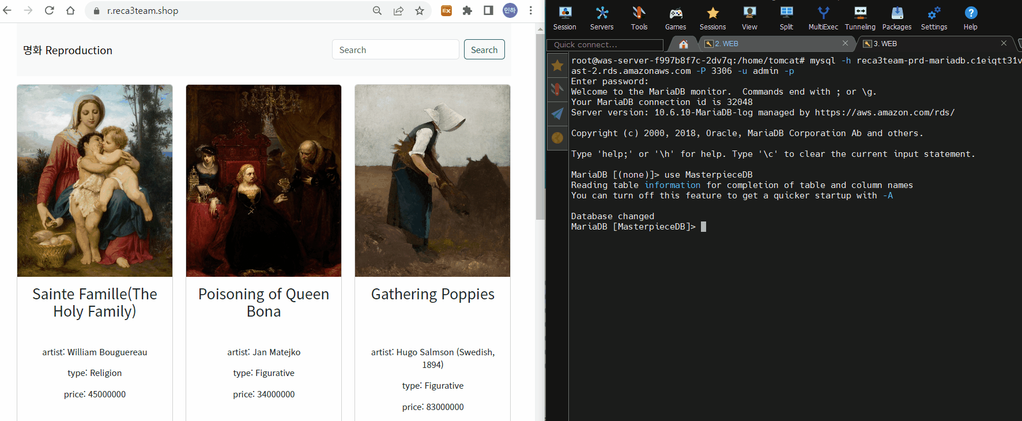Viewport: 1022px width, 421px height.
Task: Click type: Religion text
Action: (x=95, y=373)
